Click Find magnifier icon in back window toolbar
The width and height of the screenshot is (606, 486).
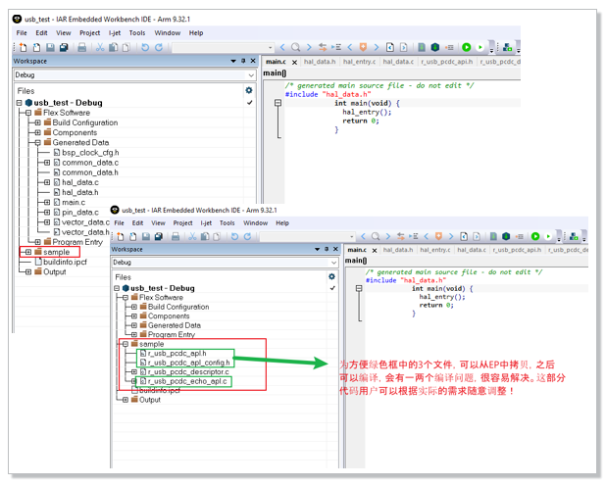click(296, 47)
